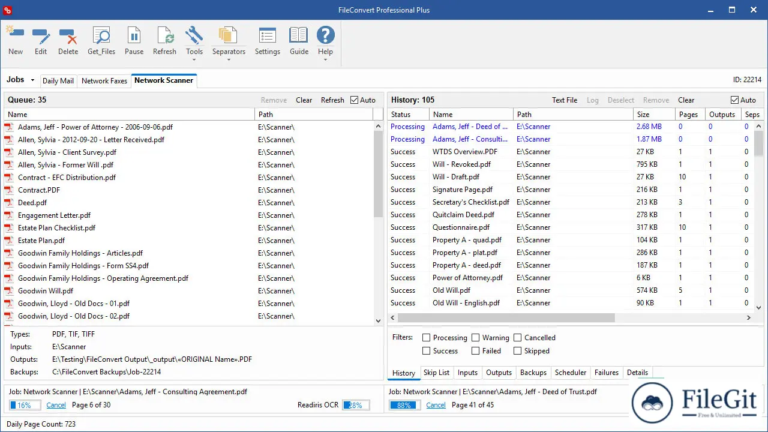The height and width of the screenshot is (432, 768).
Task: Enable the Warning filter checkbox
Action: [x=475, y=338]
